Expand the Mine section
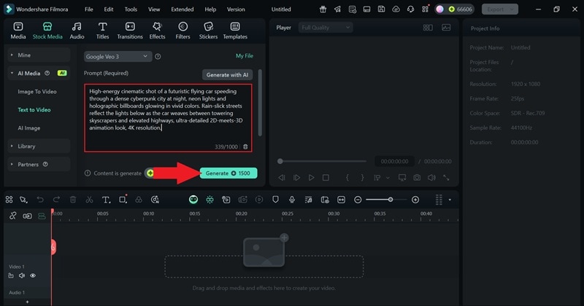The image size is (584, 306). pyautogui.click(x=39, y=55)
